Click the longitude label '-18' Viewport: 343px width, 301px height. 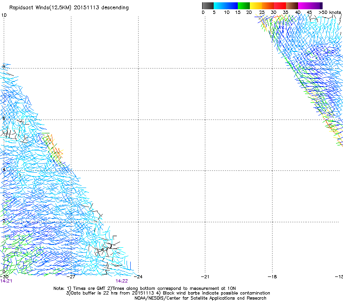(272, 277)
